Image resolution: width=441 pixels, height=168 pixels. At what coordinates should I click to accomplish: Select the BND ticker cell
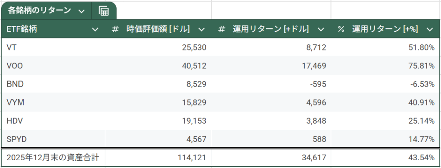[x=53, y=84]
